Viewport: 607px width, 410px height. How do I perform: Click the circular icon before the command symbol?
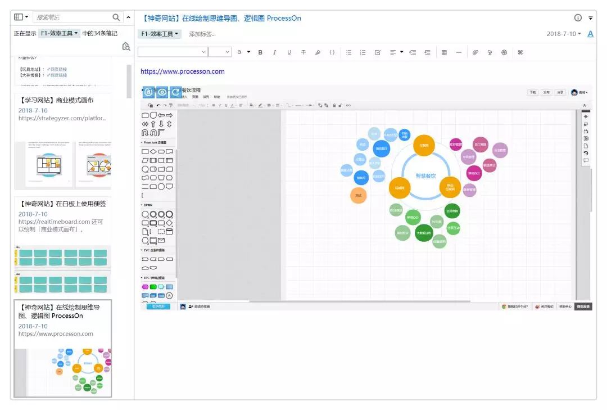[504, 52]
